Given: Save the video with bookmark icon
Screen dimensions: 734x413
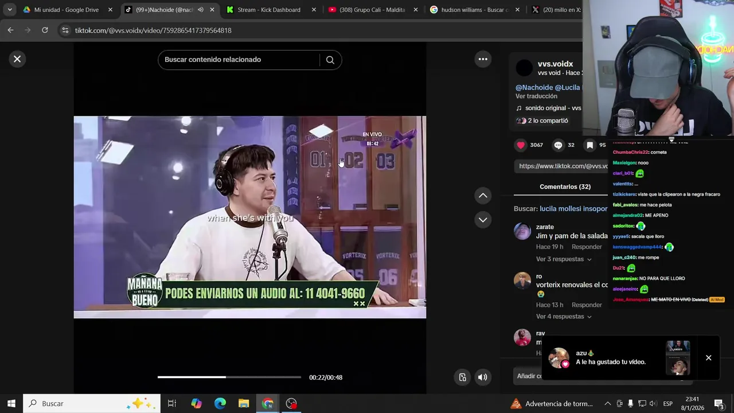Looking at the screenshot, I should [589, 145].
